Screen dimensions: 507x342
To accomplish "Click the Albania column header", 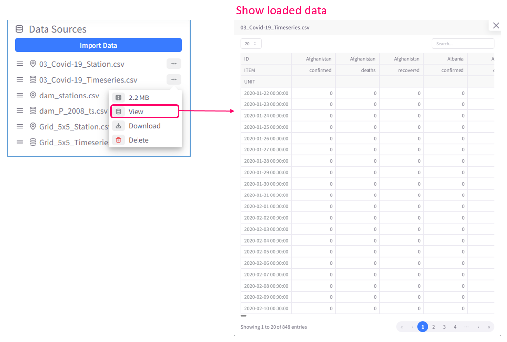I will pyautogui.click(x=446, y=59).
